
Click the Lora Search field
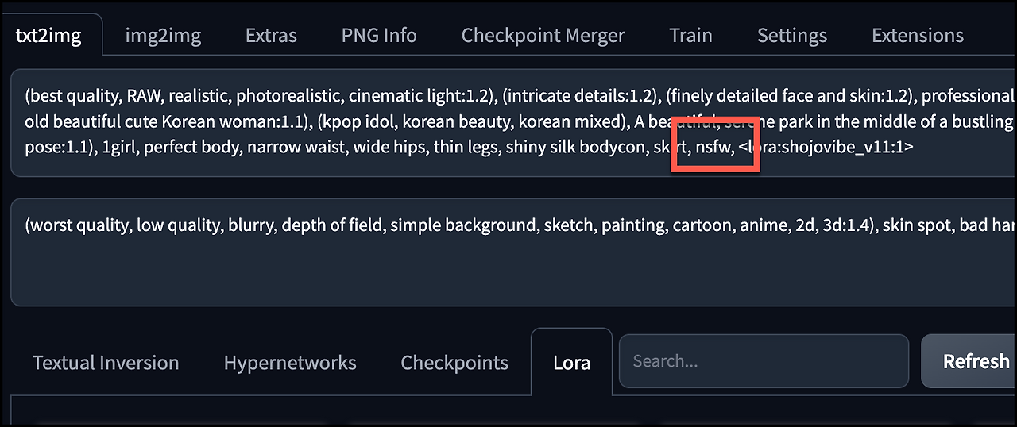coord(764,361)
